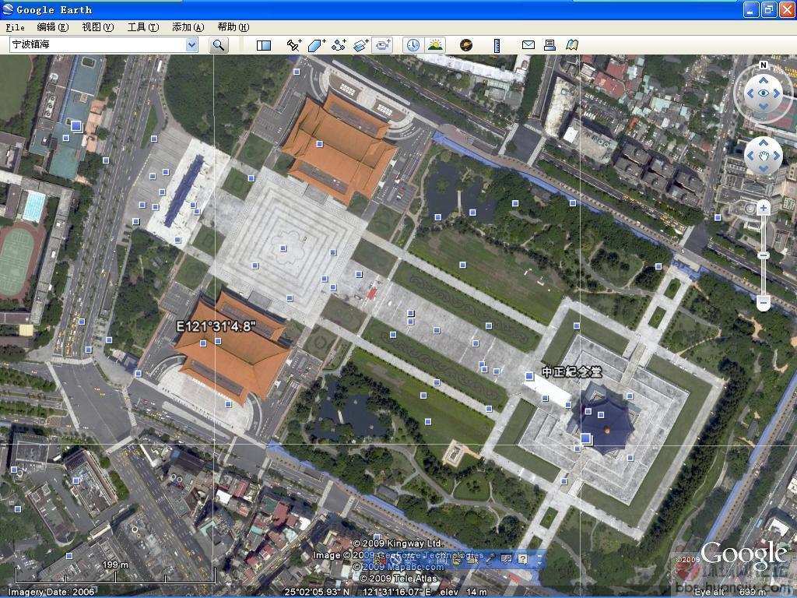797x598 pixels.
Task: Tilt view up with the Look joystick arrow
Action: click(764, 80)
